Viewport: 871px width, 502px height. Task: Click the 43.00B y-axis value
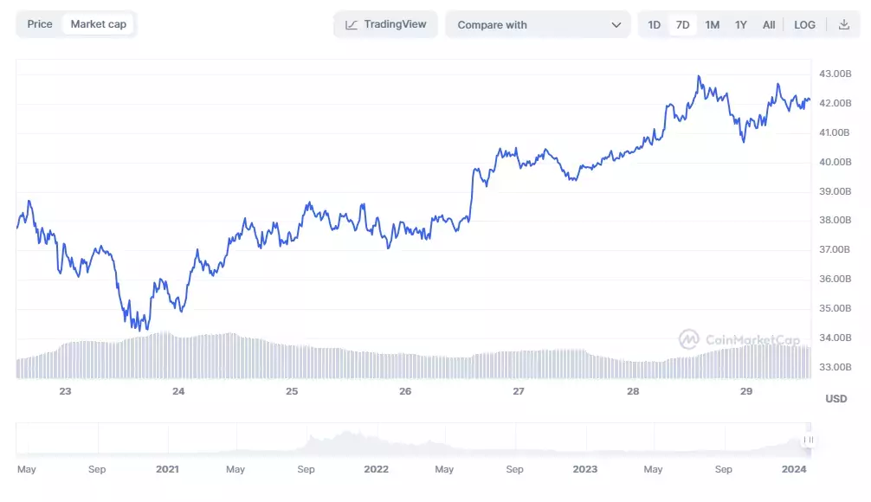point(835,74)
